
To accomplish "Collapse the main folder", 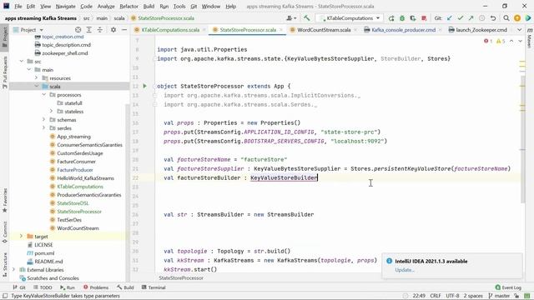I will [29, 69].
